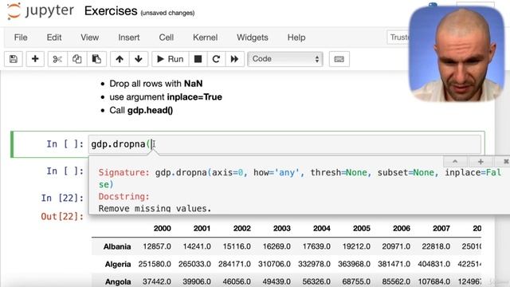Move selected cell up arrow
The image size is (510, 287).
[x=120, y=59]
